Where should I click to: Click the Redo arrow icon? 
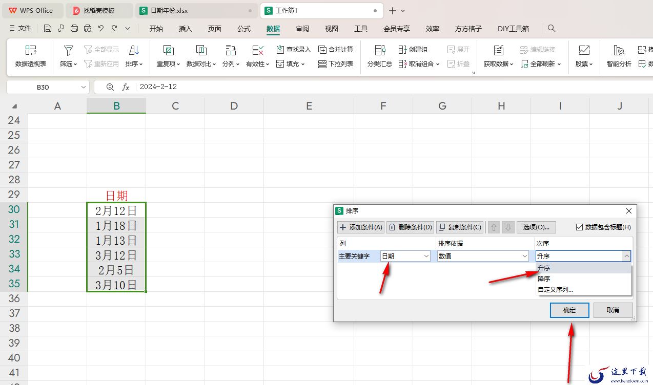(114, 28)
